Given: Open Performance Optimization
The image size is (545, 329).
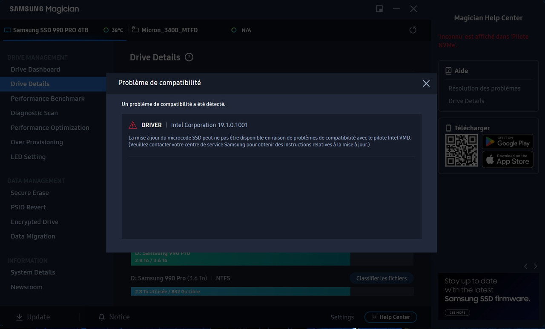Looking at the screenshot, I should (x=50, y=128).
